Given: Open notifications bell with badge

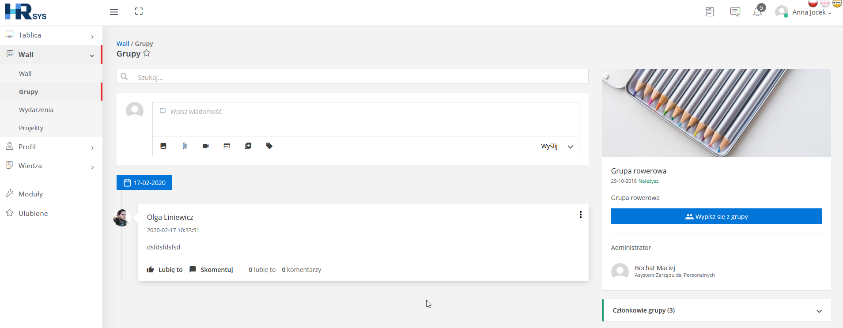Looking at the screenshot, I should pos(758,12).
